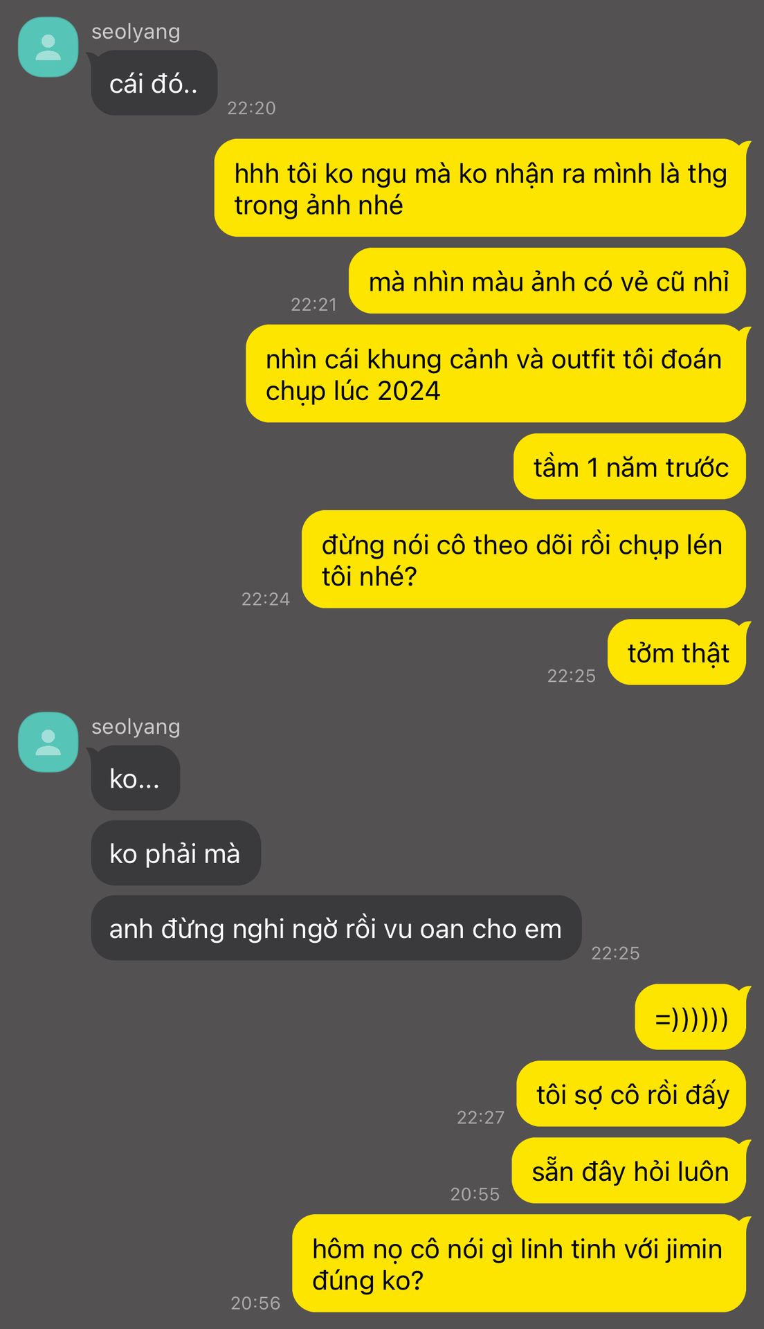Image resolution: width=764 pixels, height=1329 pixels.
Task: Select the message mentioning 'outfit' and 2024
Action: pyautogui.click(x=496, y=374)
